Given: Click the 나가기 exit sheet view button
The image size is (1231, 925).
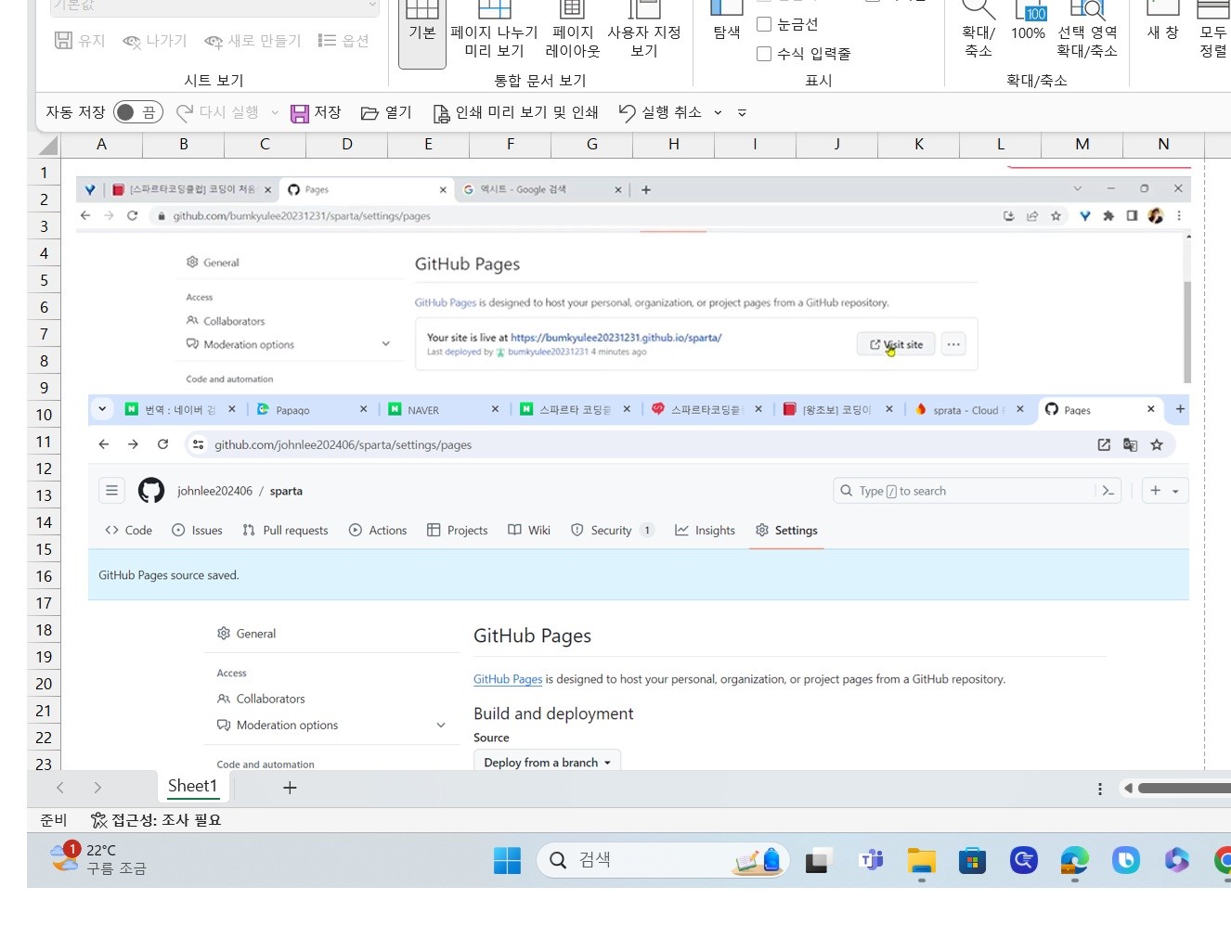Looking at the screenshot, I should coord(155,41).
